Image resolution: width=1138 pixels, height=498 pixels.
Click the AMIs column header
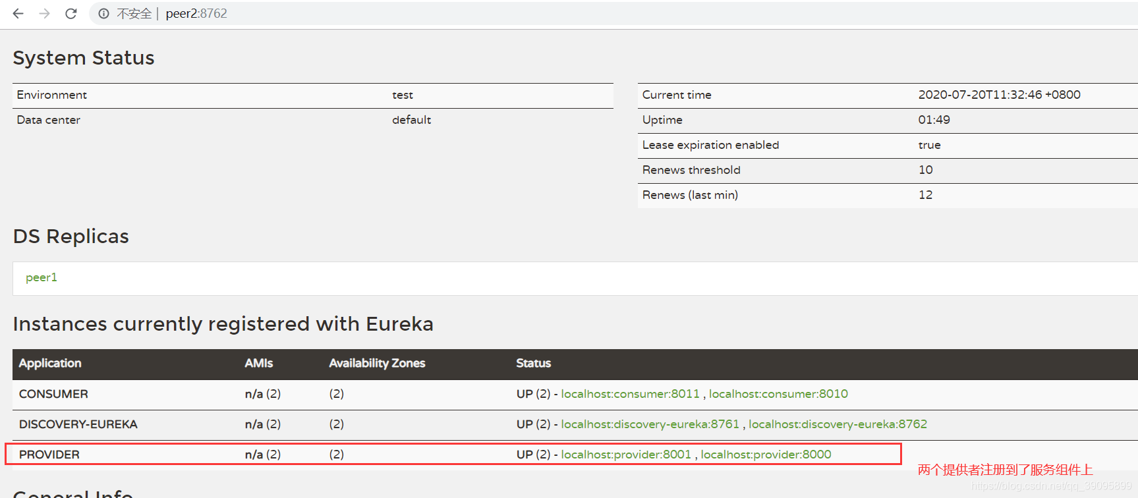click(x=258, y=364)
